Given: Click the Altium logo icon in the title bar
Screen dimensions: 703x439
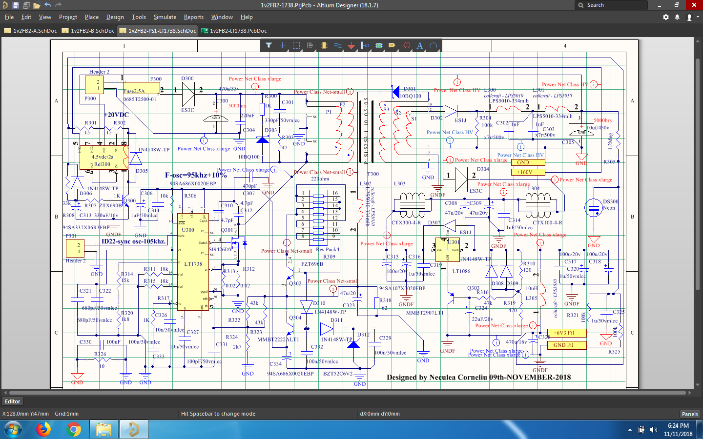Looking at the screenshot, I should (x=5, y=5).
